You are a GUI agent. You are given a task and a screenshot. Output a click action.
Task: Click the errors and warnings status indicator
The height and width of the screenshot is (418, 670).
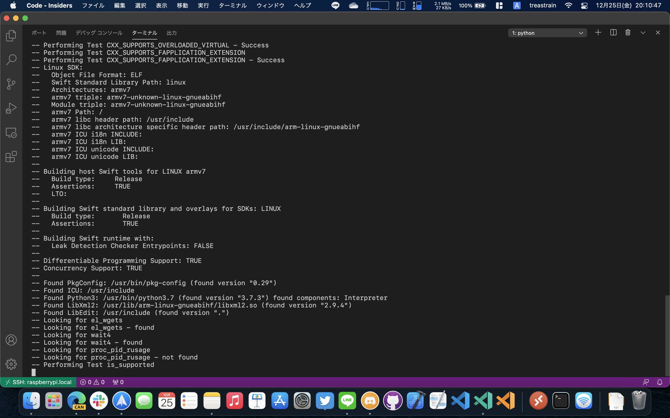coord(93,382)
